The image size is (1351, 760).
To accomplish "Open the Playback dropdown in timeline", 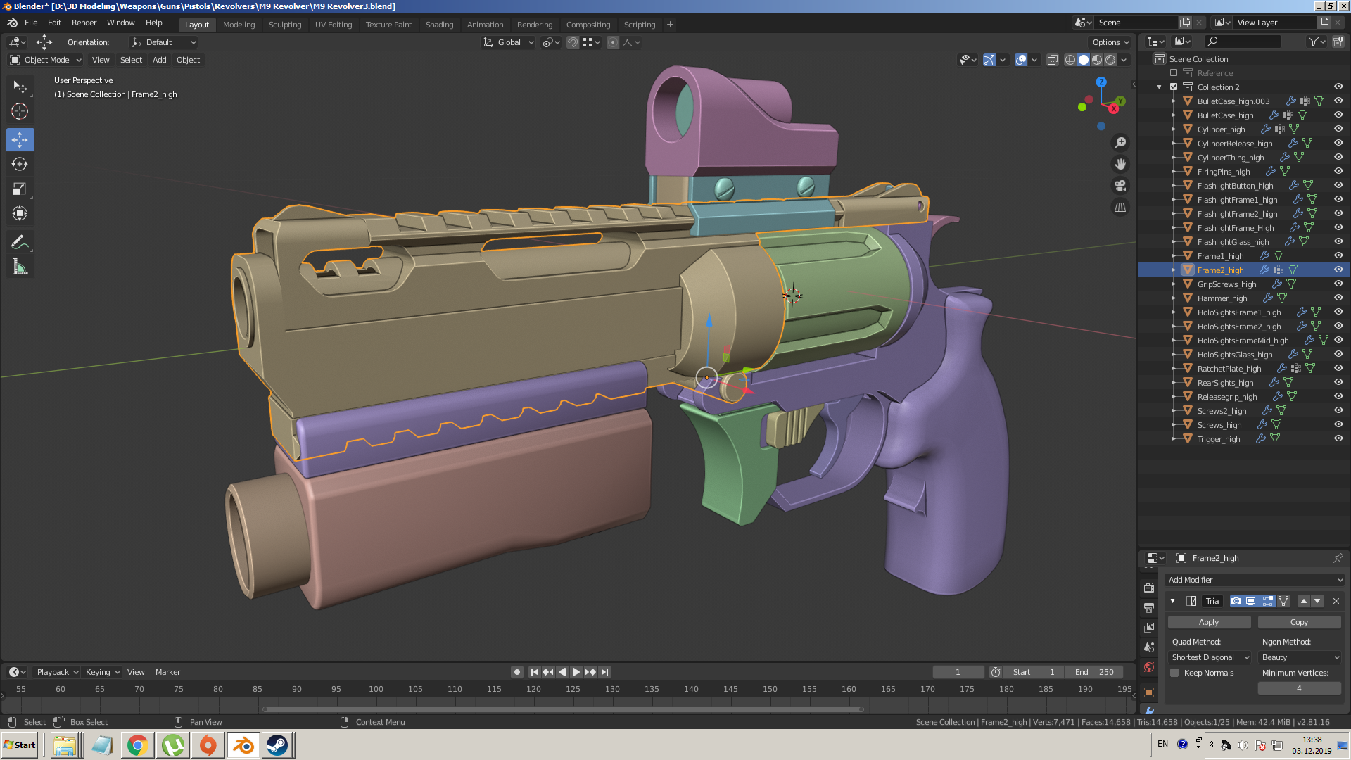I will click(57, 672).
